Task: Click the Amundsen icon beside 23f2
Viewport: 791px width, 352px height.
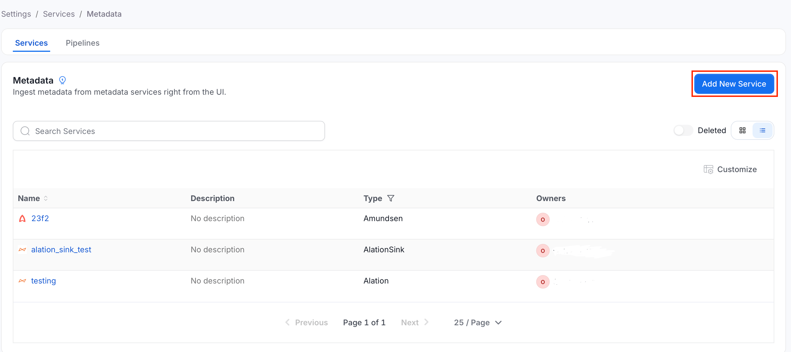Action: [x=22, y=219]
